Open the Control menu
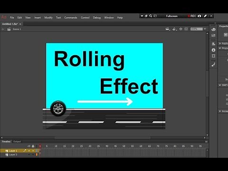The height and width of the screenshot is (171, 228). point(85,18)
